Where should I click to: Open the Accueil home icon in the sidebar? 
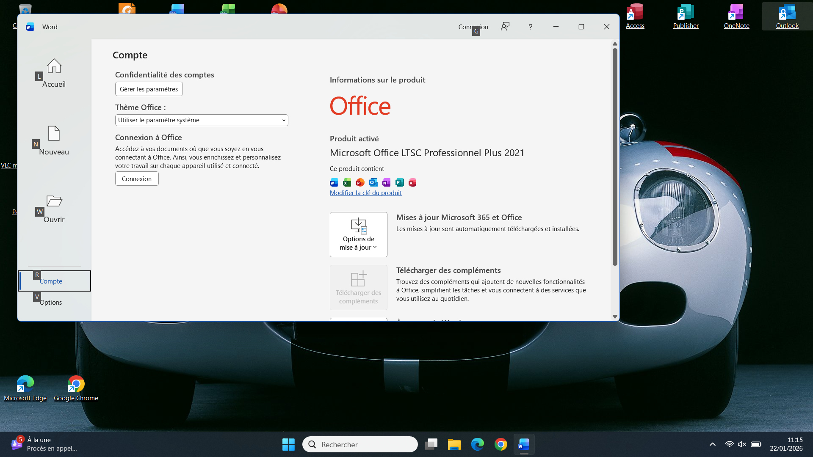pos(54,66)
